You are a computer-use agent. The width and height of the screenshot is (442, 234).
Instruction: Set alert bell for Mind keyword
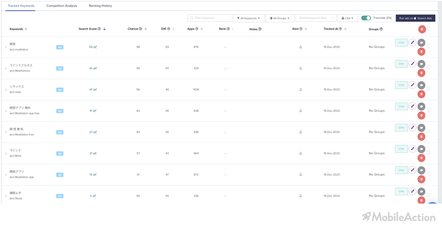coord(301,153)
